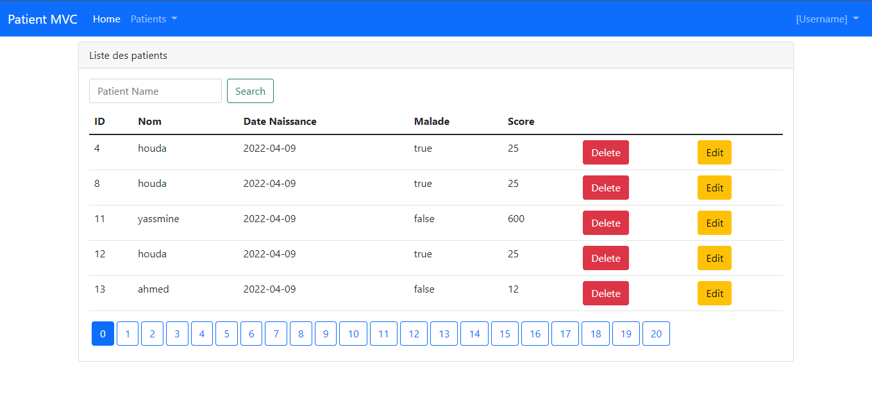Delete patient with ID 12

click(x=606, y=258)
